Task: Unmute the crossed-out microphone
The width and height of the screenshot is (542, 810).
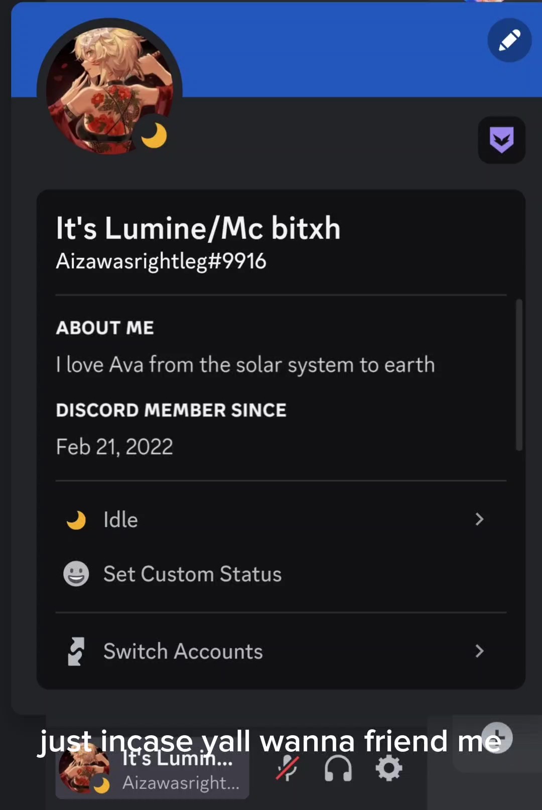Action: (287, 768)
